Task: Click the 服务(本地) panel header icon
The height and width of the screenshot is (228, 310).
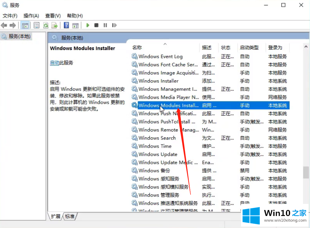Action: click(55, 38)
